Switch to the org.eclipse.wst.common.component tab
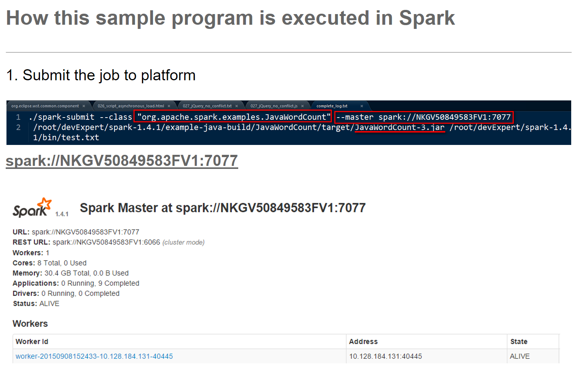Image resolution: width=583 pixels, height=369 pixels. coord(45,106)
